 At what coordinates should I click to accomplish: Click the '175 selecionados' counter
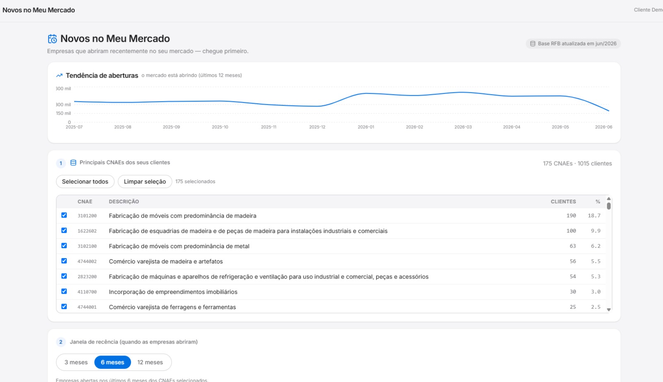coord(195,181)
